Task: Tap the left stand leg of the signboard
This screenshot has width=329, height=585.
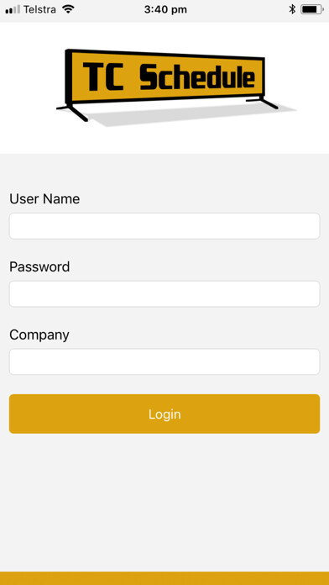Action: [73, 113]
